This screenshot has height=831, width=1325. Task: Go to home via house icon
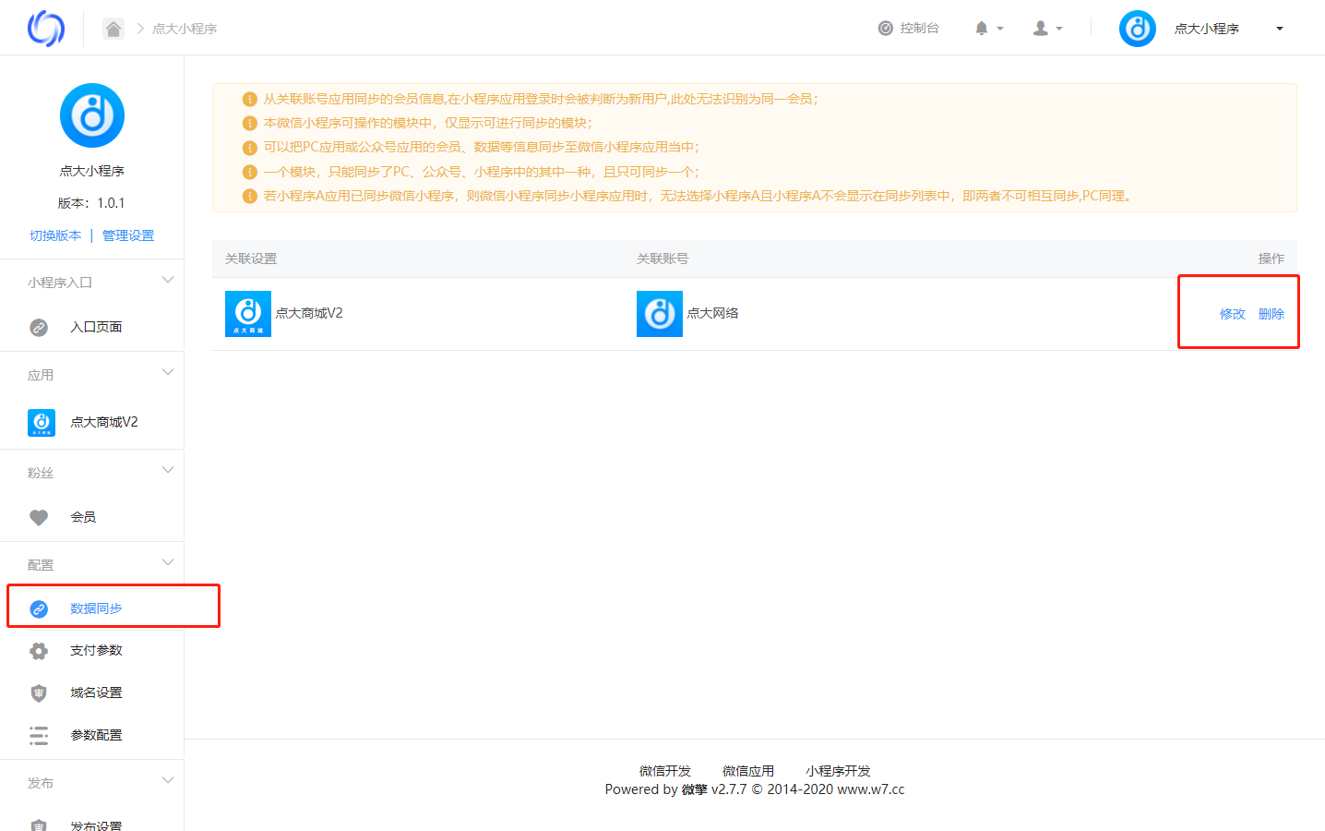(x=113, y=29)
